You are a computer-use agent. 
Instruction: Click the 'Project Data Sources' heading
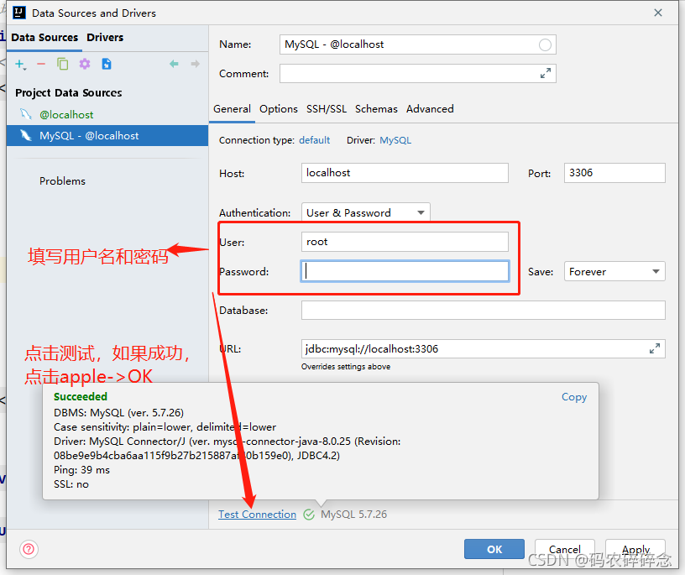point(69,92)
